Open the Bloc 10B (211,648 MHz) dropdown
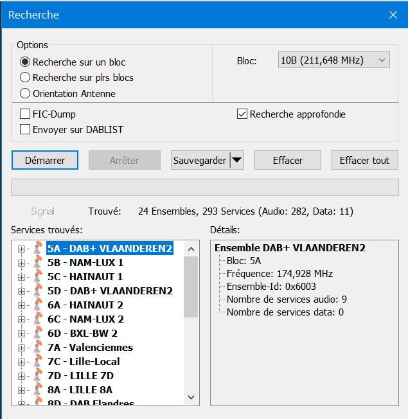This screenshot has width=408, height=419. [333, 60]
